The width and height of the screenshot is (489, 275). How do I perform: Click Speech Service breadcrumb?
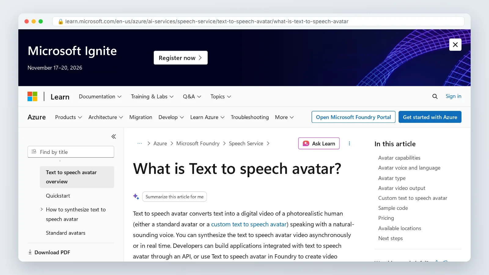tap(246, 143)
